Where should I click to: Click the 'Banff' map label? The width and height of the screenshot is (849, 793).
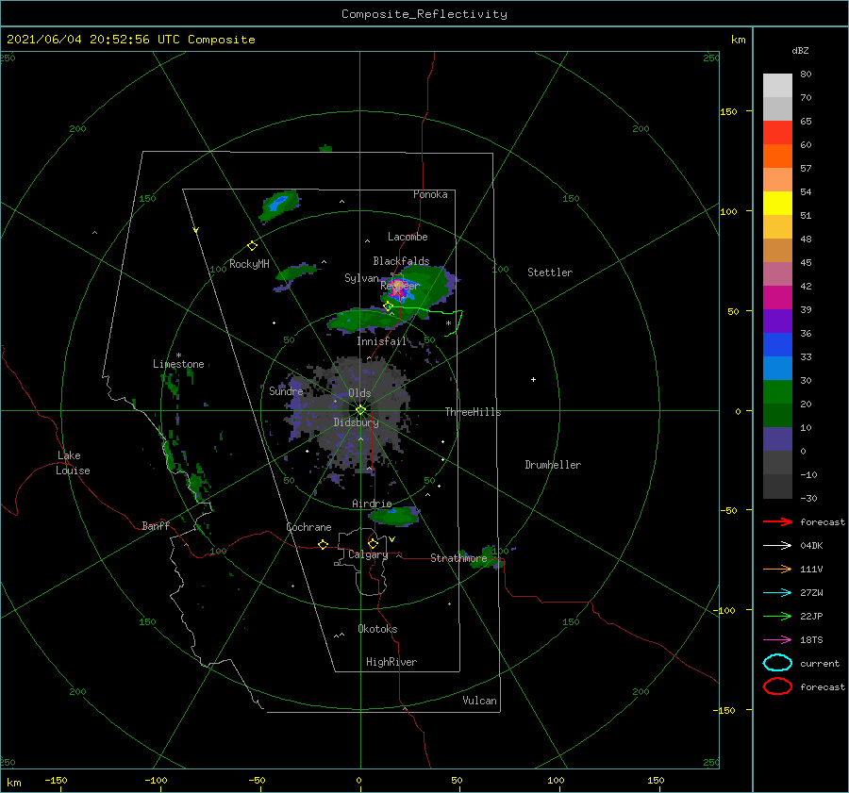click(156, 525)
